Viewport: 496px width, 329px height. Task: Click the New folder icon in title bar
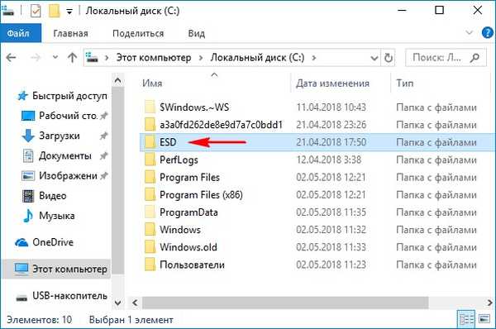point(55,11)
